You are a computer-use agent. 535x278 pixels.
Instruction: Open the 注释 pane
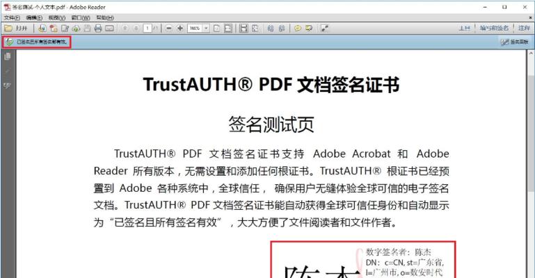coord(524,28)
